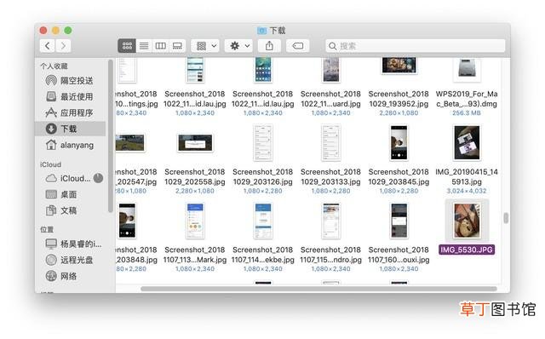The image size is (545, 339).
Task: Click the 位置 sidebar section header
Action: coord(47,229)
